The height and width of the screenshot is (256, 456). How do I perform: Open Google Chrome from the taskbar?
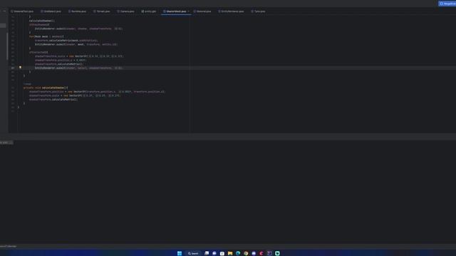pos(246,253)
